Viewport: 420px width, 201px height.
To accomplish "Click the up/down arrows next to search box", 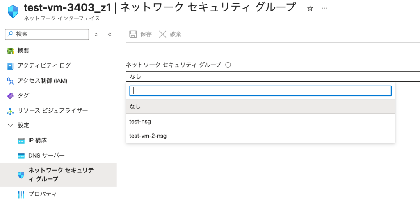I will [x=96, y=34].
